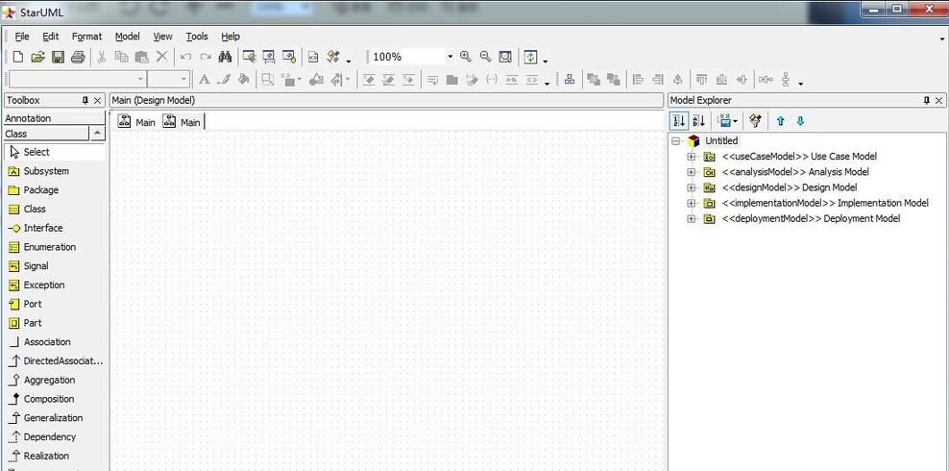Create a new project with New icon

tap(18, 57)
